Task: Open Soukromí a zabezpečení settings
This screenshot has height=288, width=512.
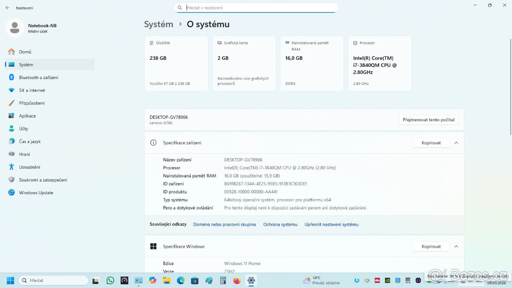Action: (50, 180)
